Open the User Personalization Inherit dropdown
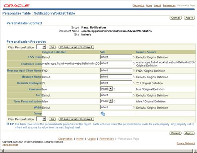This screenshot has height=153, width=197. pyautogui.click(x=106, y=101)
